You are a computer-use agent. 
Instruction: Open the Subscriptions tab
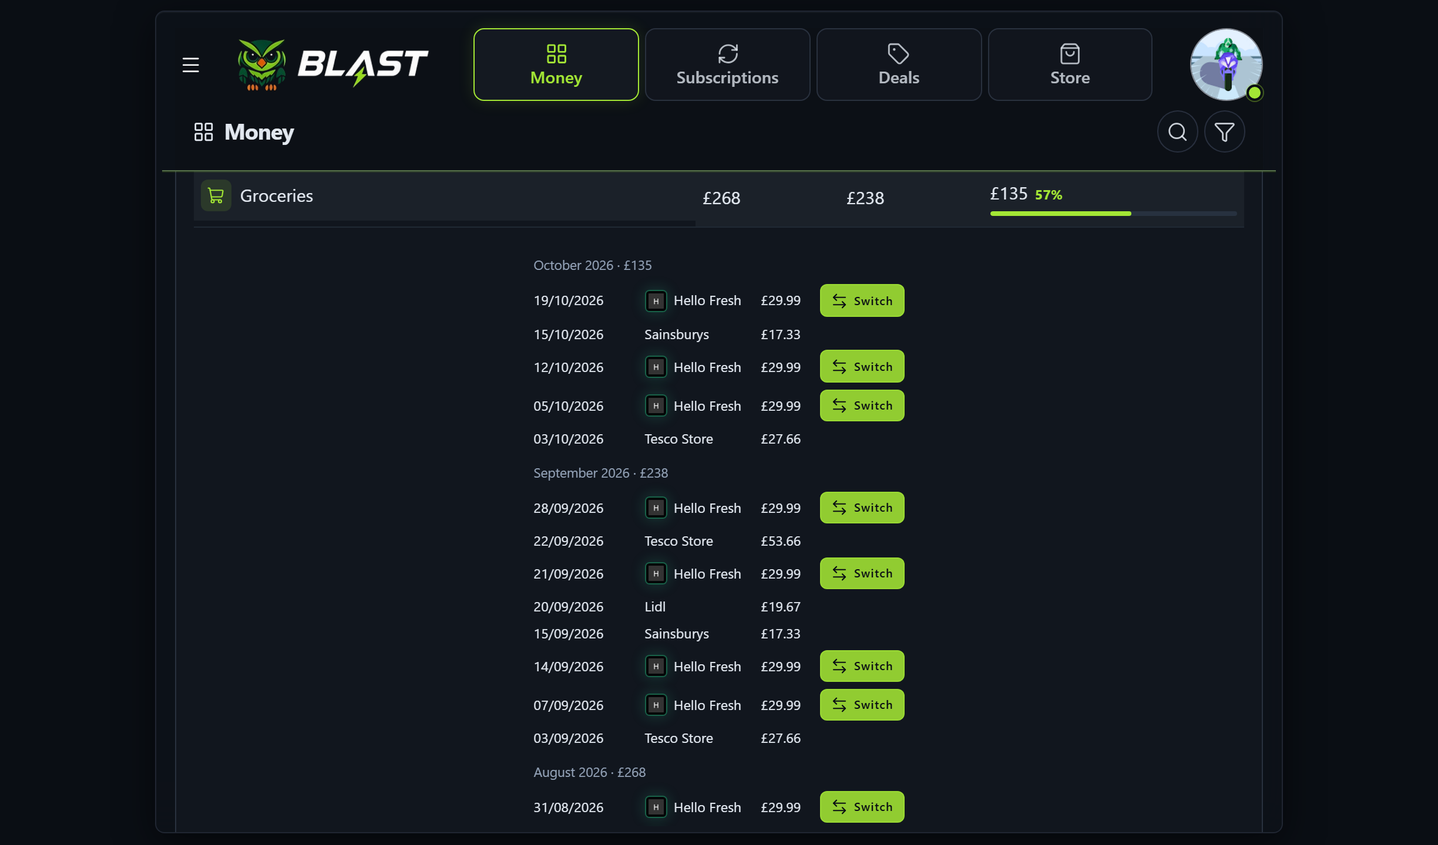click(727, 65)
